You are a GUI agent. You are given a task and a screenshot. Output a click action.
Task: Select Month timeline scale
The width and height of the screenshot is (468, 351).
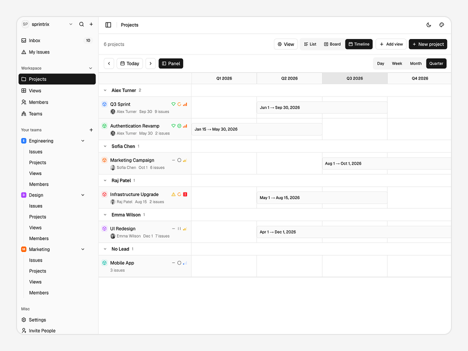pos(416,63)
